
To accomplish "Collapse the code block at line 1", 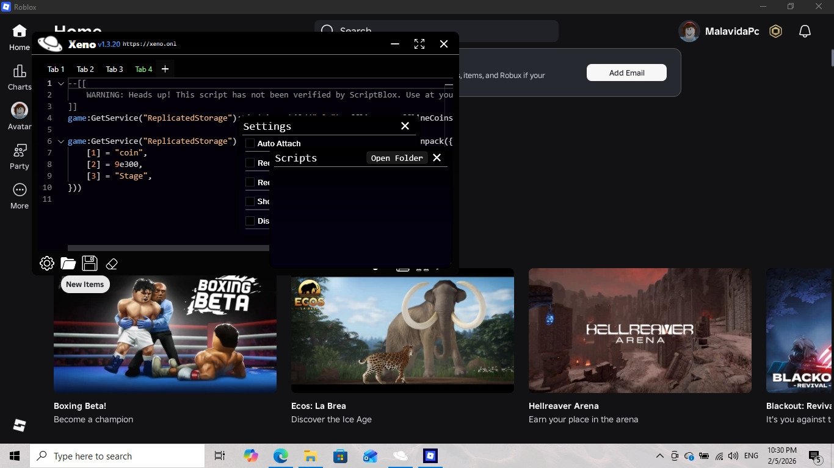I will [61, 83].
